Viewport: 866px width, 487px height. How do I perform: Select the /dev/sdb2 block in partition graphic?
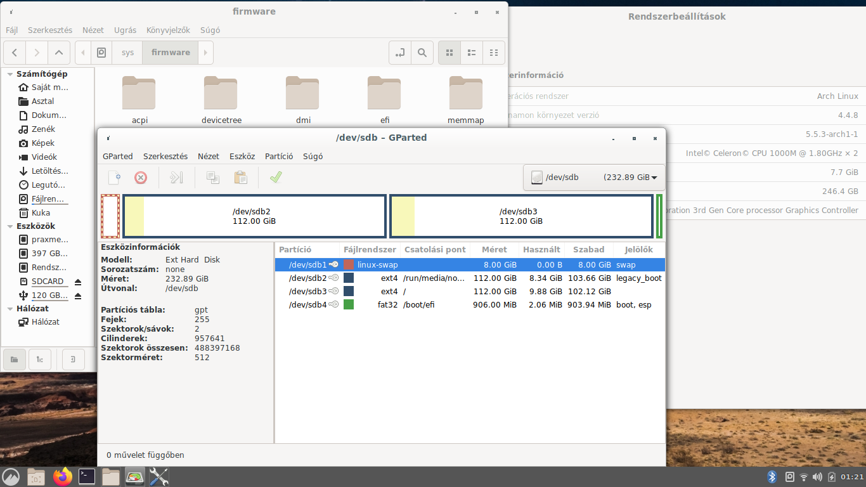coord(254,216)
